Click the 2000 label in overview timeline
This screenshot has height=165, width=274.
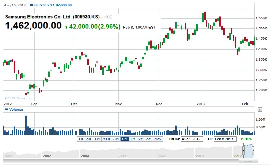click(x=8, y=156)
